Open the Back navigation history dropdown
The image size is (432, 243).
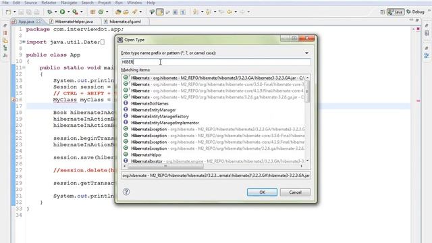tap(236, 12)
